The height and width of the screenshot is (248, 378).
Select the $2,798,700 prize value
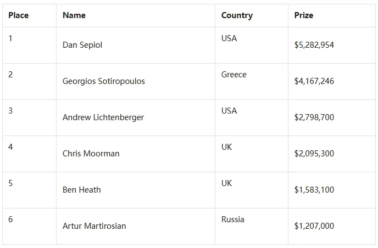(x=314, y=117)
